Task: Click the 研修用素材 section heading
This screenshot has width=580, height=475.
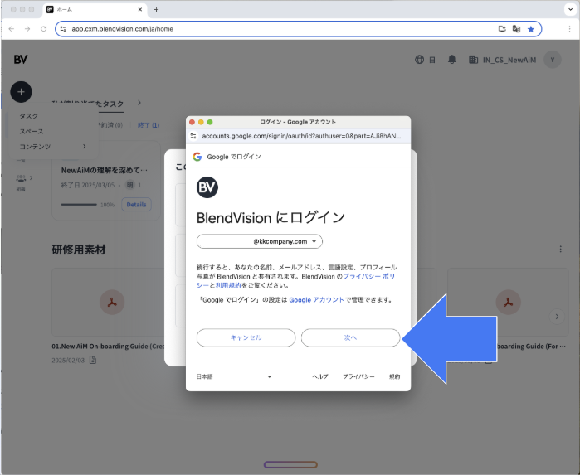Action: tap(79, 250)
